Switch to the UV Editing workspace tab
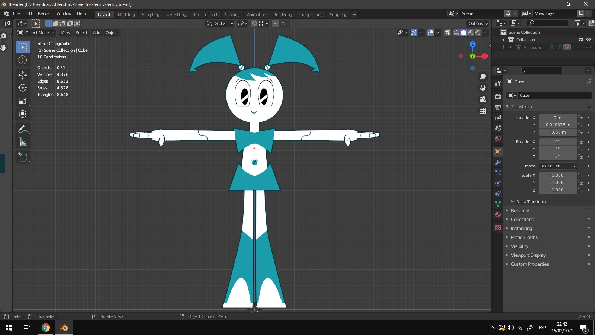This screenshot has width=595, height=335. [x=176, y=15]
